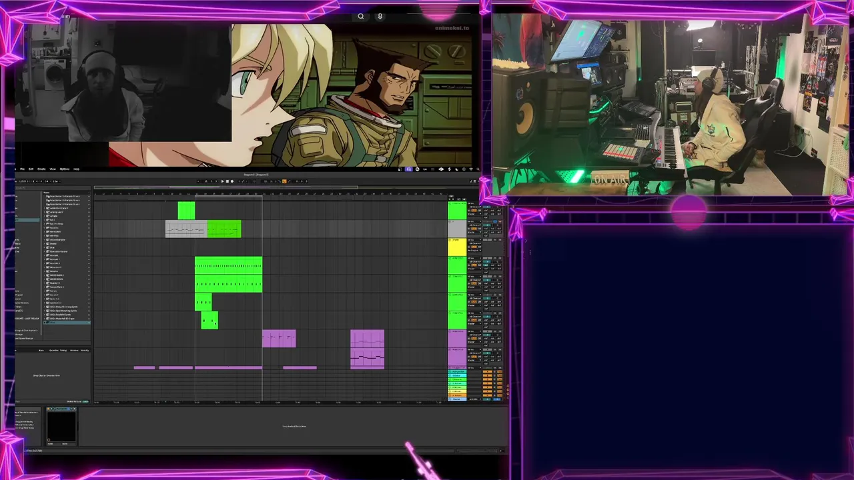The width and height of the screenshot is (854, 480).
Task: Click the browser search field
Action: pyautogui.click(x=53, y=188)
